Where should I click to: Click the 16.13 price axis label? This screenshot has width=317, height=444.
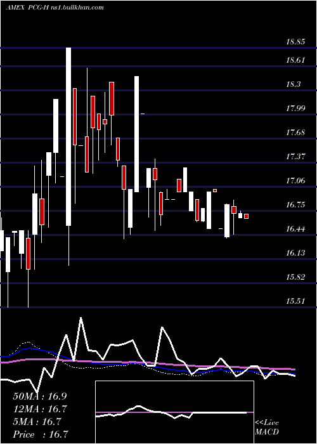295,252
